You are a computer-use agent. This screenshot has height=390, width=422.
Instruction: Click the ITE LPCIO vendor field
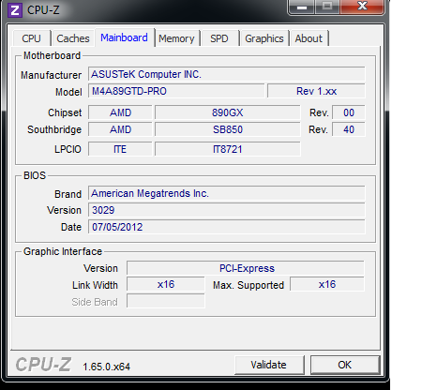[x=120, y=149]
